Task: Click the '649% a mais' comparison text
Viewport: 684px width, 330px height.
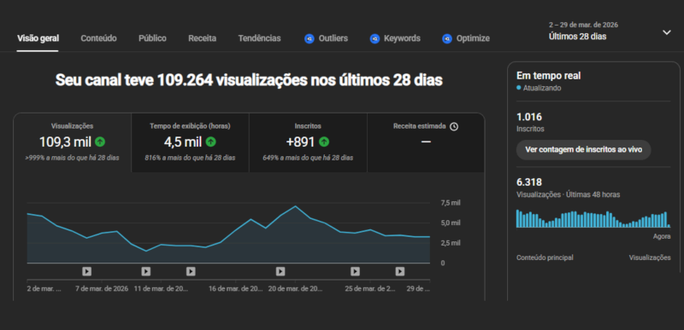Action: [x=308, y=158]
